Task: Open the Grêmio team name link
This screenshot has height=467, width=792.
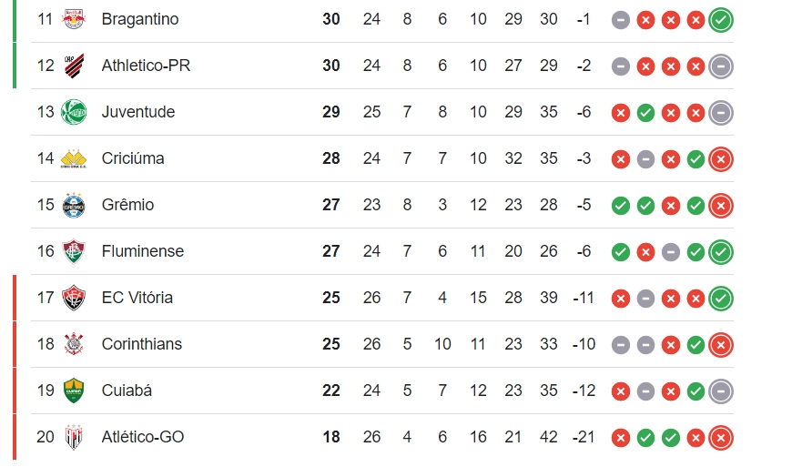Action: 127,205
